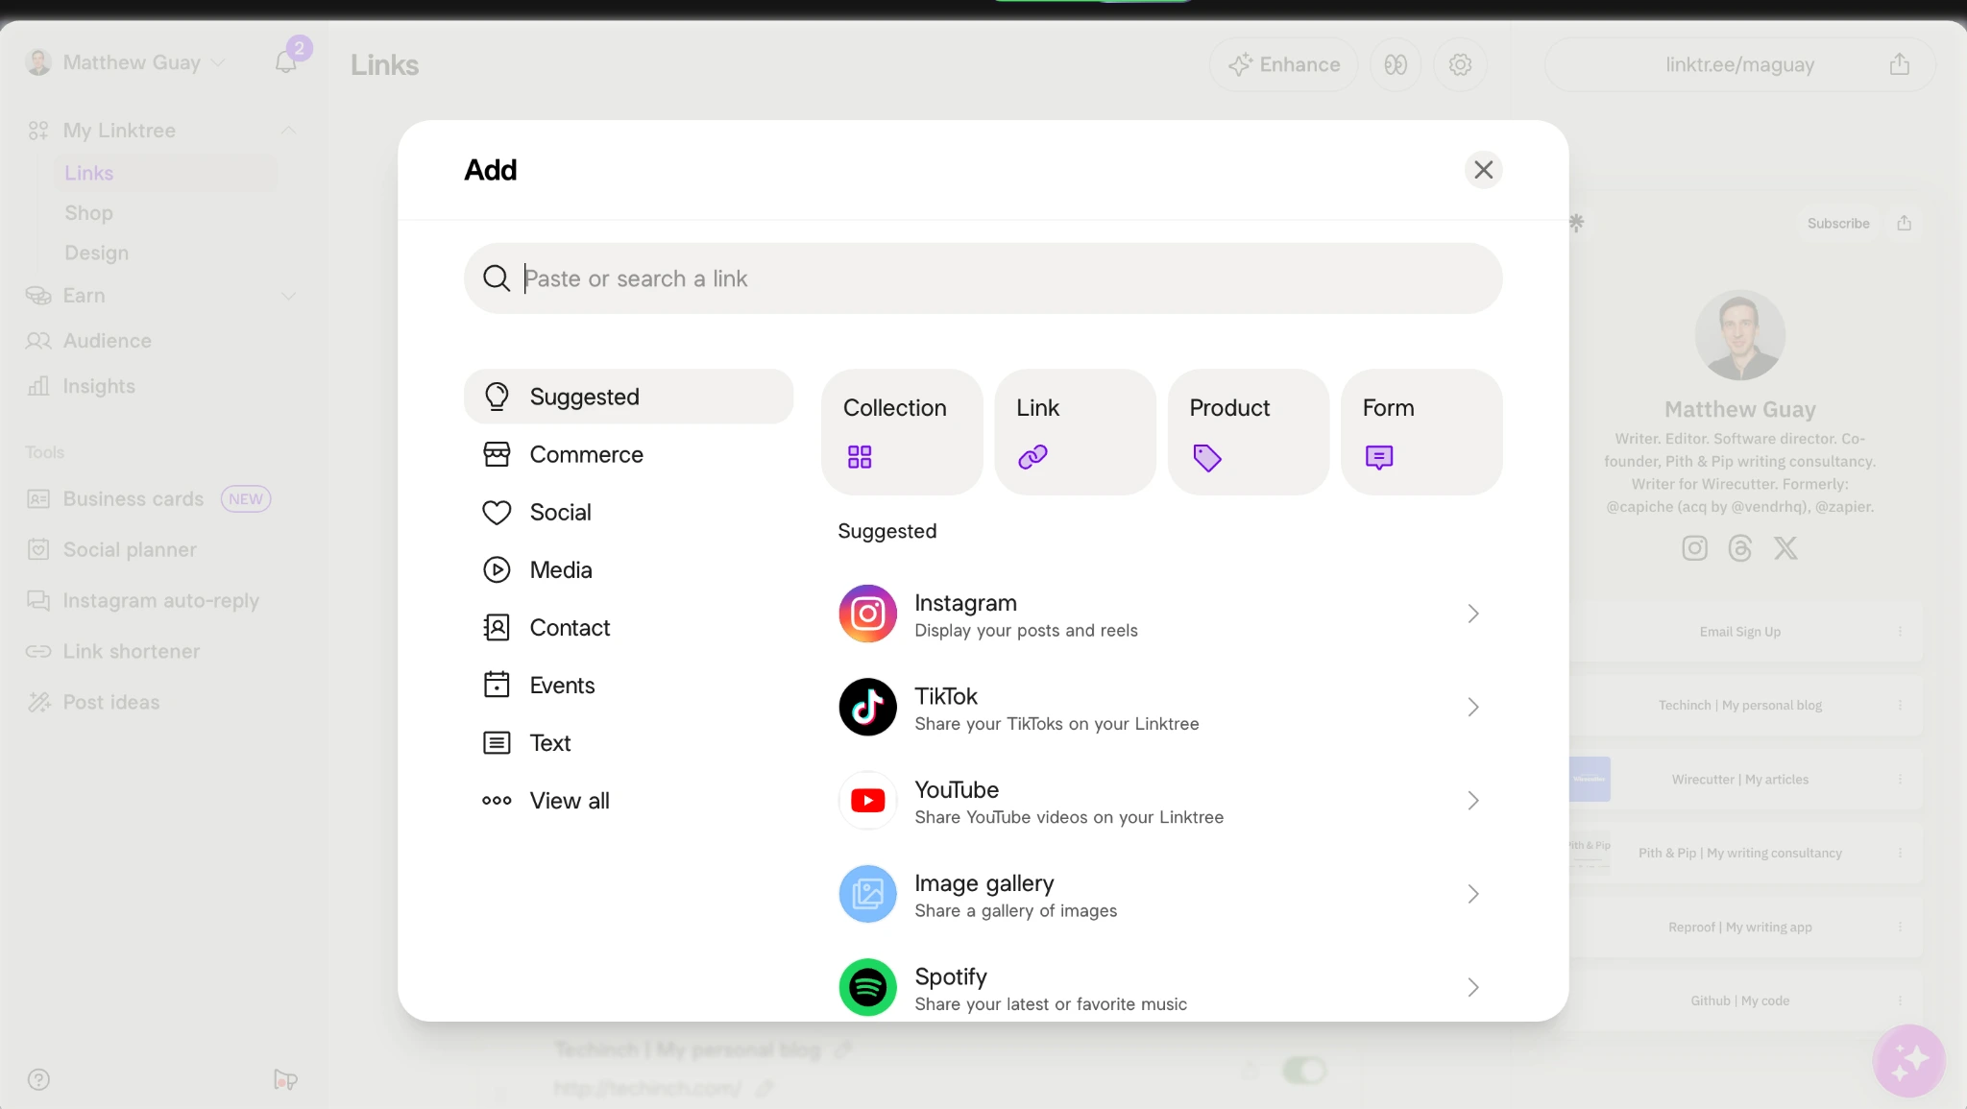Click the Paste or search a link field

tap(983, 278)
